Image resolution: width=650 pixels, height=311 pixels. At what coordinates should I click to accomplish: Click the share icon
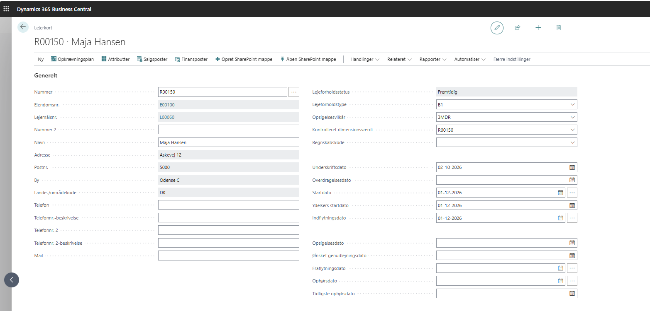click(518, 28)
